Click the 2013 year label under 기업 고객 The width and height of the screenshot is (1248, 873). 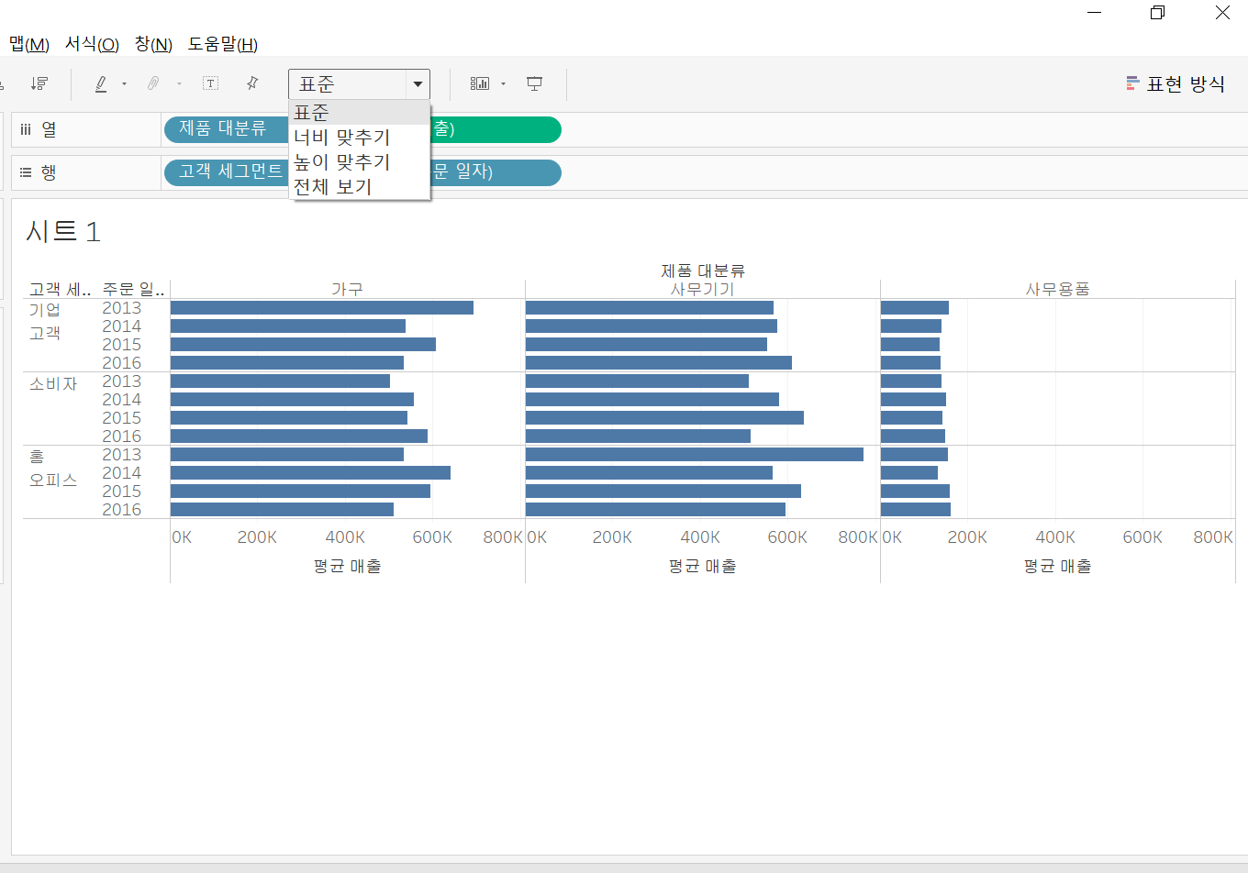tap(122, 308)
